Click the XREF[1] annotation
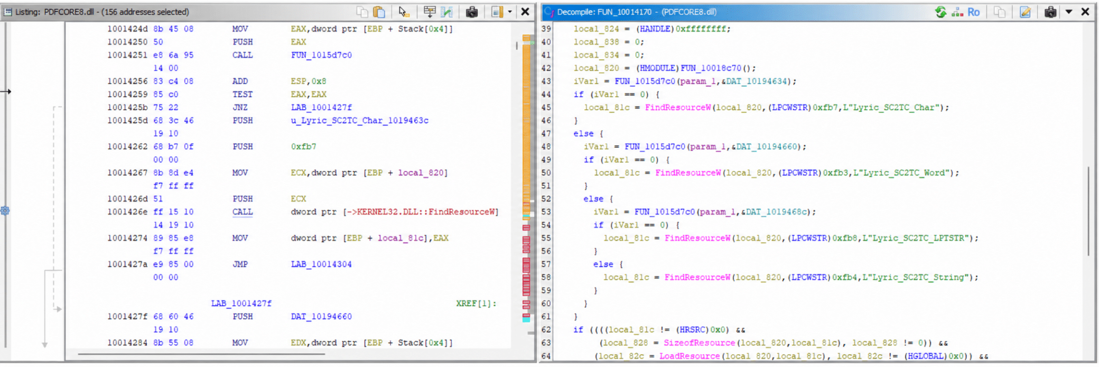 tap(476, 303)
